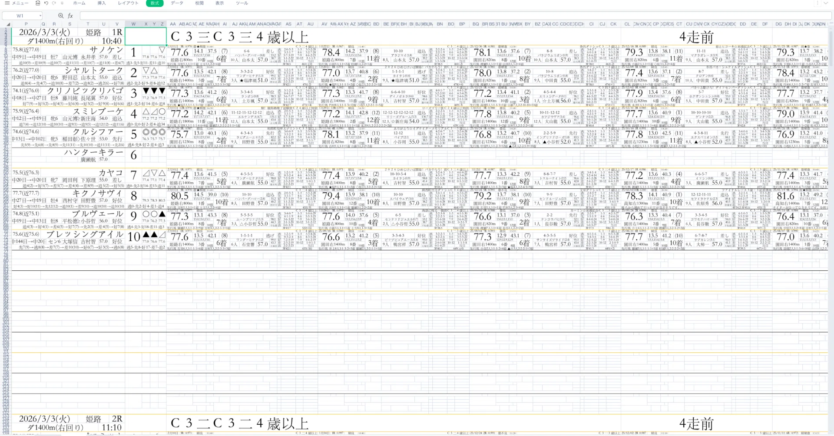Select column CK header
This screenshot has height=436, width=834.
coord(613,24)
